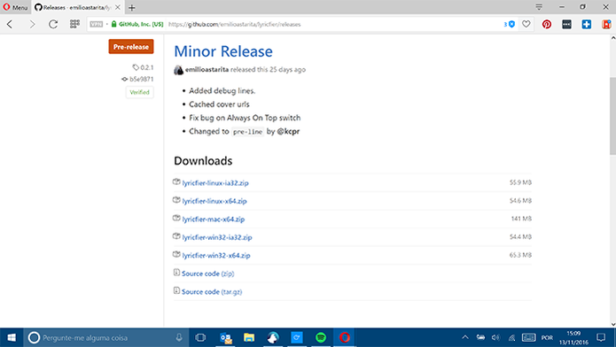Open Spotify from the taskbar
The image size is (616, 347).
[x=321, y=337]
